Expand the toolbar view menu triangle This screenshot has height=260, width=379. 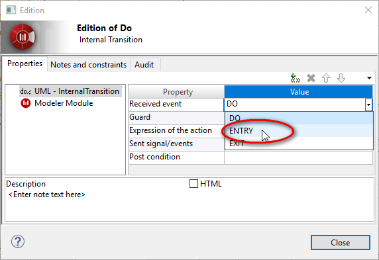point(369,78)
